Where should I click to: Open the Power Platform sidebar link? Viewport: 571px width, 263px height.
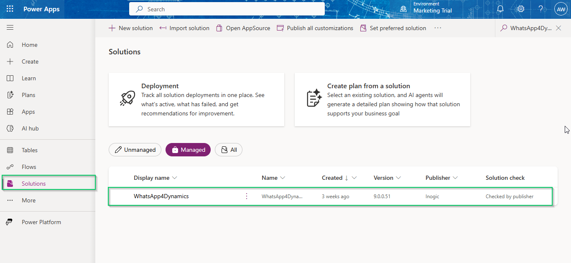coord(41,222)
